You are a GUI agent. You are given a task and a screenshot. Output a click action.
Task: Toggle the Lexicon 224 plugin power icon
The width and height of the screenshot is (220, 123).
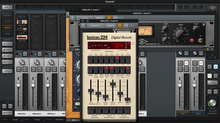(x=120, y=25)
